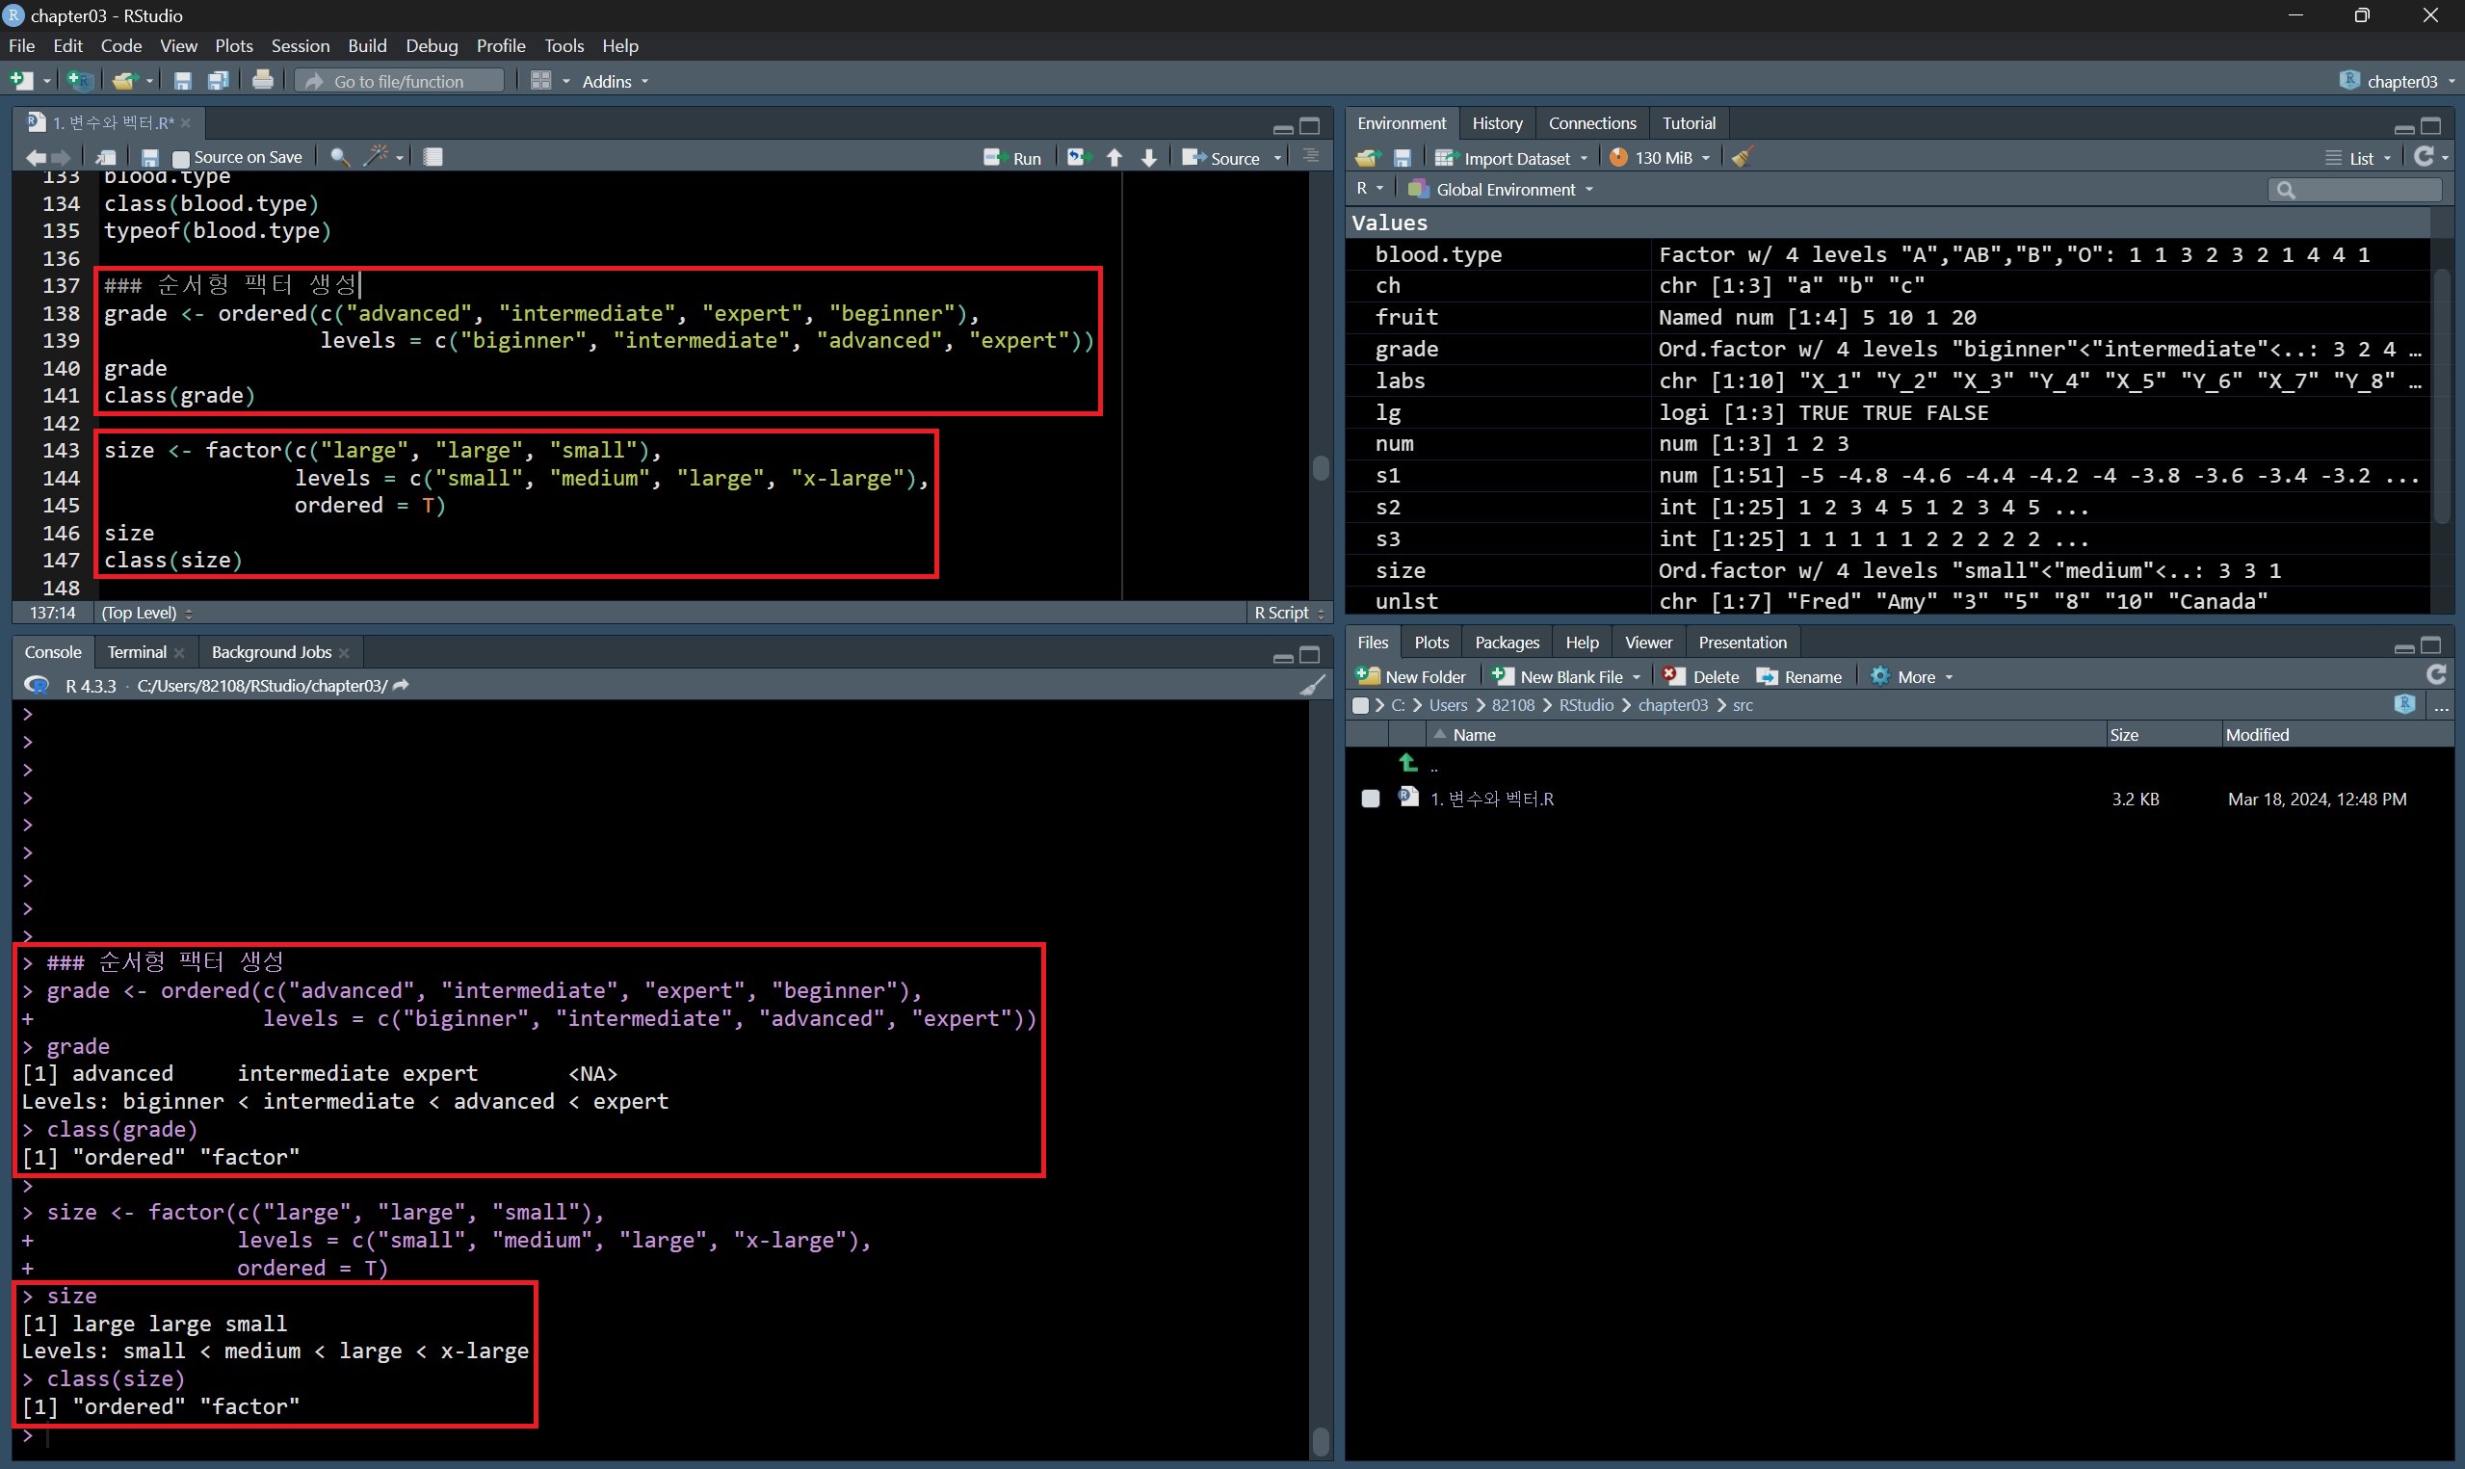The image size is (2465, 1469).
Task: Clear console with the broom icon
Action: [1312, 685]
